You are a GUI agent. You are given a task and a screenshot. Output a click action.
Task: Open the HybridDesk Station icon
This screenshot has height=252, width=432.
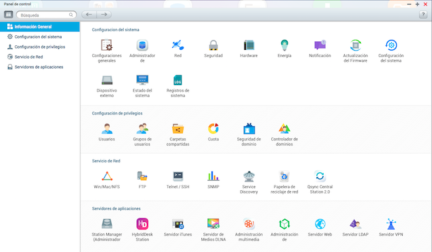coord(142,224)
